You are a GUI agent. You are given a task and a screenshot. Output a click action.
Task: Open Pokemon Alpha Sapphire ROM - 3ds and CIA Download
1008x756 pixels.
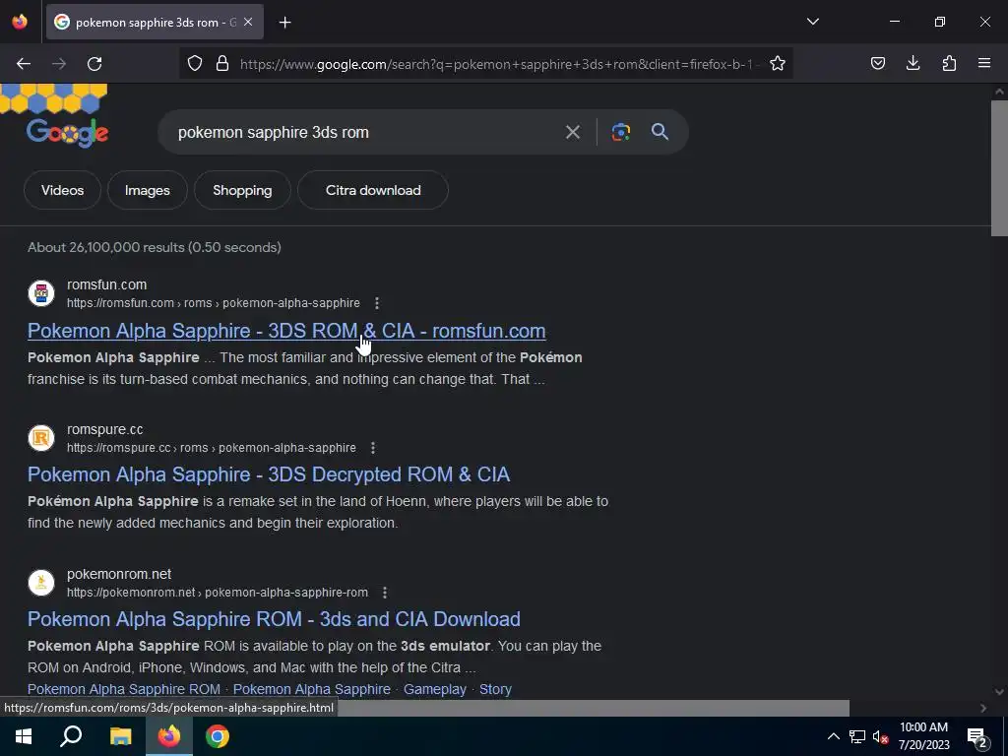(x=274, y=619)
